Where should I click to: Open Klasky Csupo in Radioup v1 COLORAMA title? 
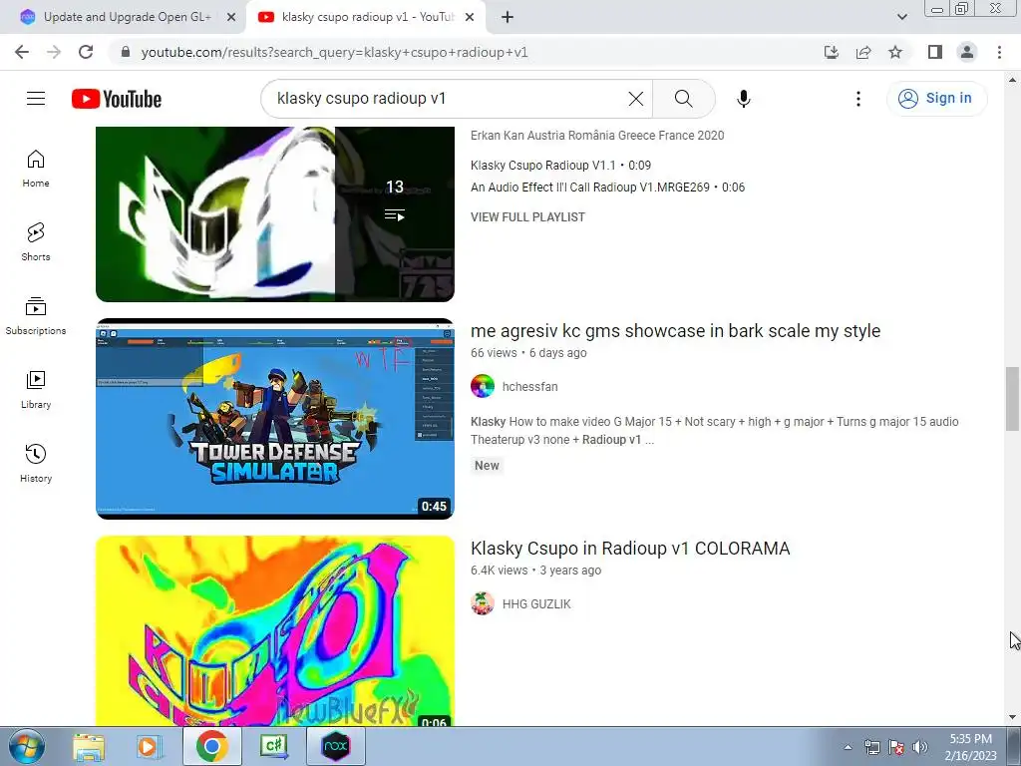[630, 549]
